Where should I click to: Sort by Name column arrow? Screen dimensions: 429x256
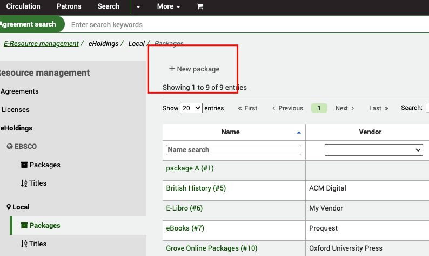click(x=299, y=132)
